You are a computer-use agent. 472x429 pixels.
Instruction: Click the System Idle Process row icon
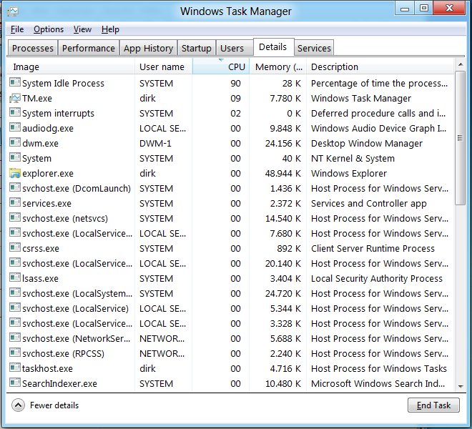point(15,82)
